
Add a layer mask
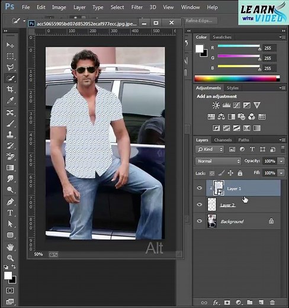[x=227, y=302]
